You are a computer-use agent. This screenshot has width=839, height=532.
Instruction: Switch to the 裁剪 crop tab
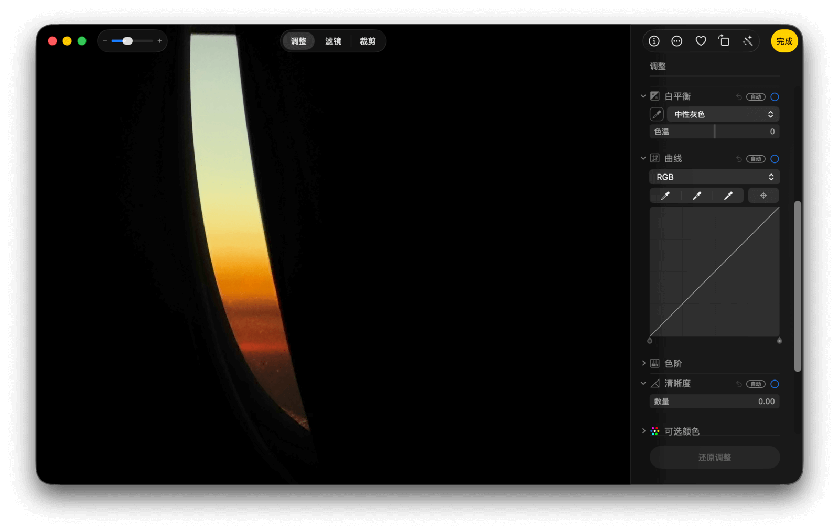click(368, 41)
